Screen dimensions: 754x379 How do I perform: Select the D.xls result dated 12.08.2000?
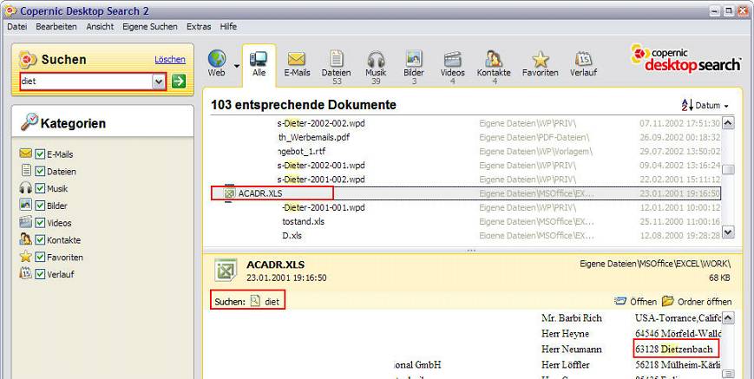(292, 236)
